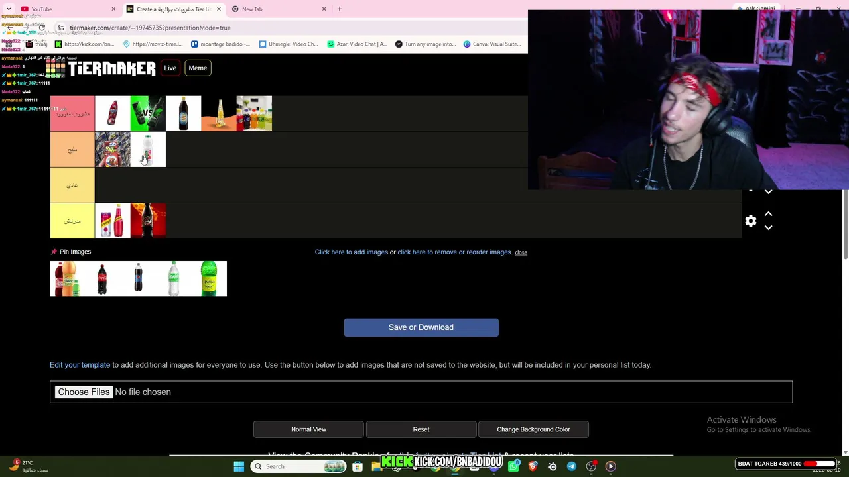Click the Pin Images pushpin icon
This screenshot has width=849, height=477.
pyautogui.click(x=54, y=252)
